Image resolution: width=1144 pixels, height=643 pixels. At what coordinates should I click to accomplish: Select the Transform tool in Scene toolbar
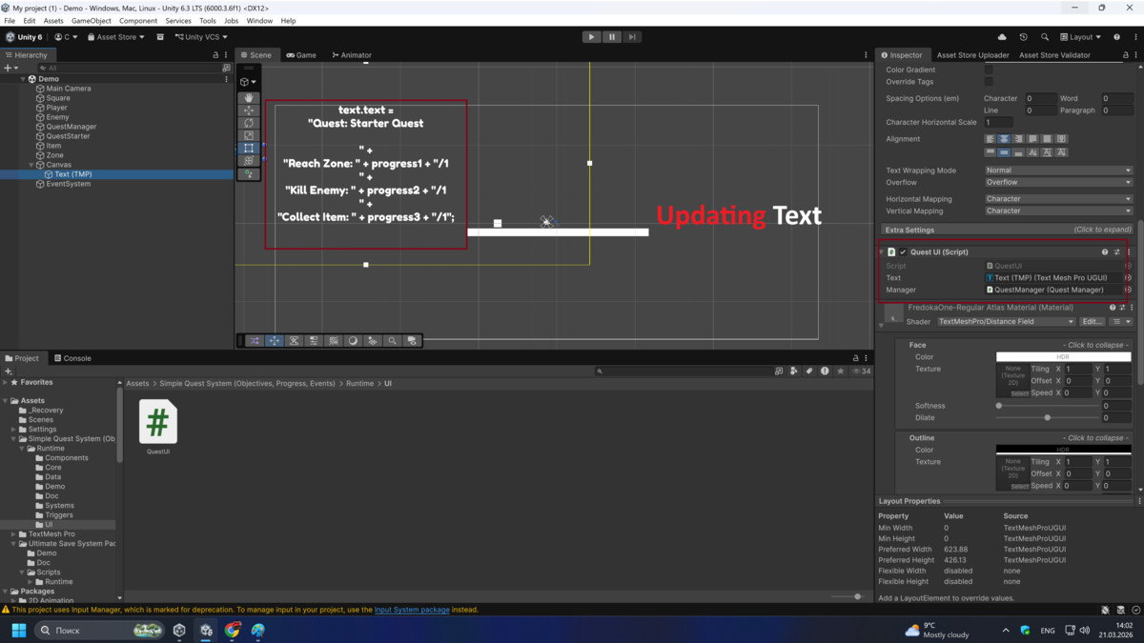pos(249,161)
